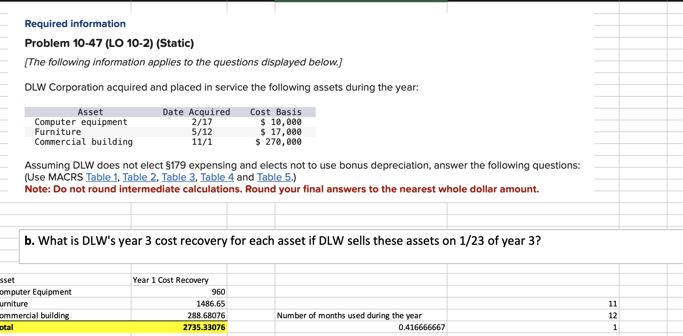Screen dimensions: 683x336
Task: Open the Table 2 MACRS link
Action: coord(139,177)
